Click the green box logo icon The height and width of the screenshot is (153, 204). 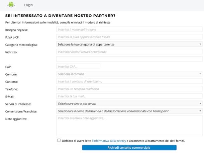[x=11, y=5]
